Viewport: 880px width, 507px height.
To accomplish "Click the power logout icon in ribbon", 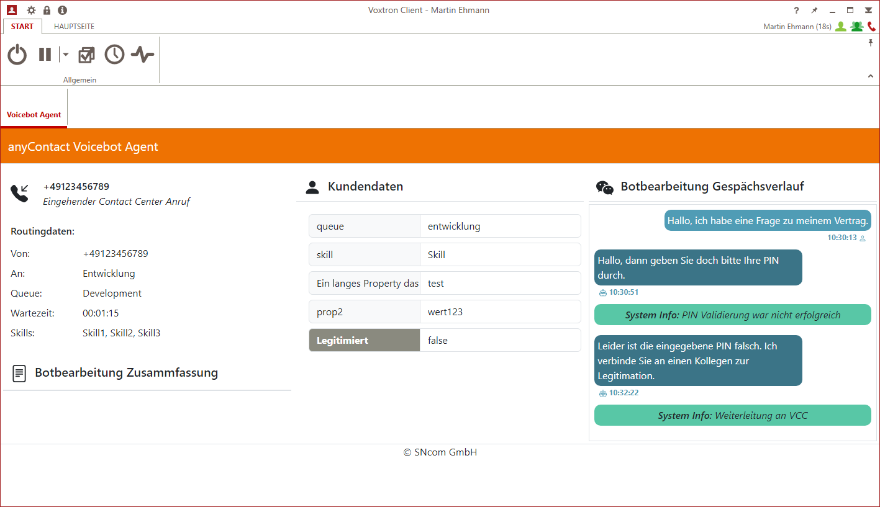I will (17, 55).
